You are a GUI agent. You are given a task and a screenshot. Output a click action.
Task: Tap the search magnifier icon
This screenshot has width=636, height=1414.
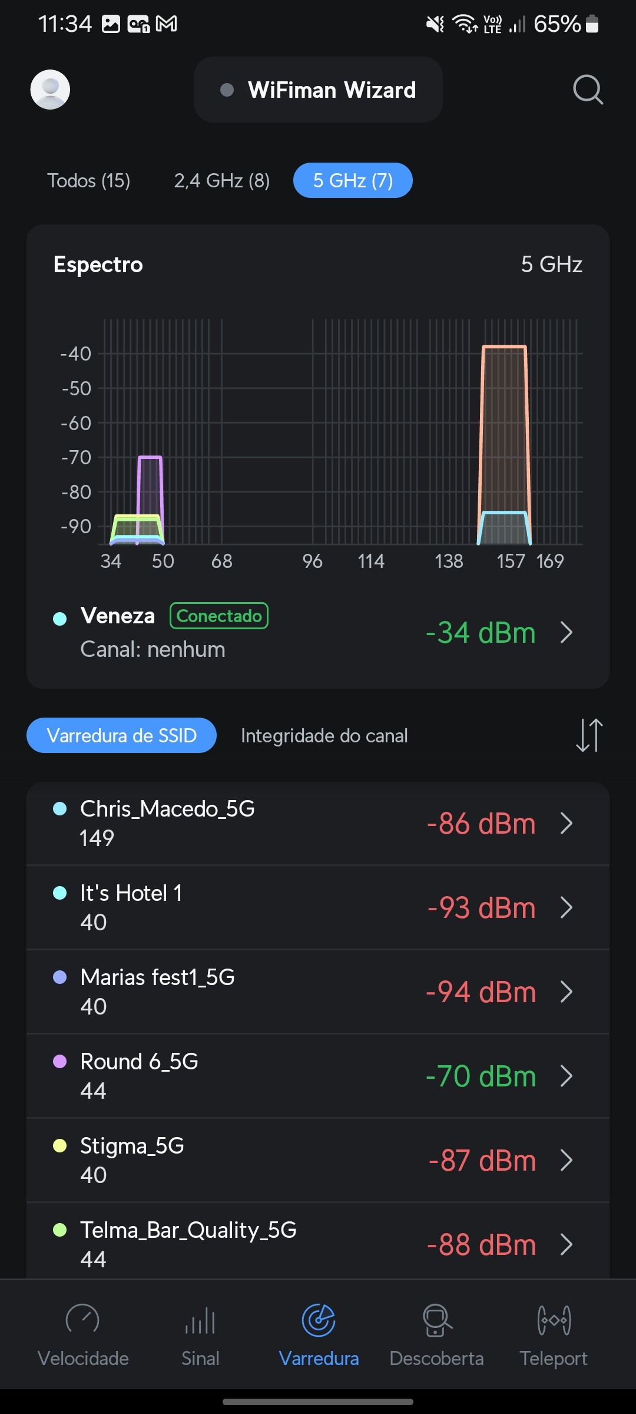pyautogui.click(x=588, y=90)
